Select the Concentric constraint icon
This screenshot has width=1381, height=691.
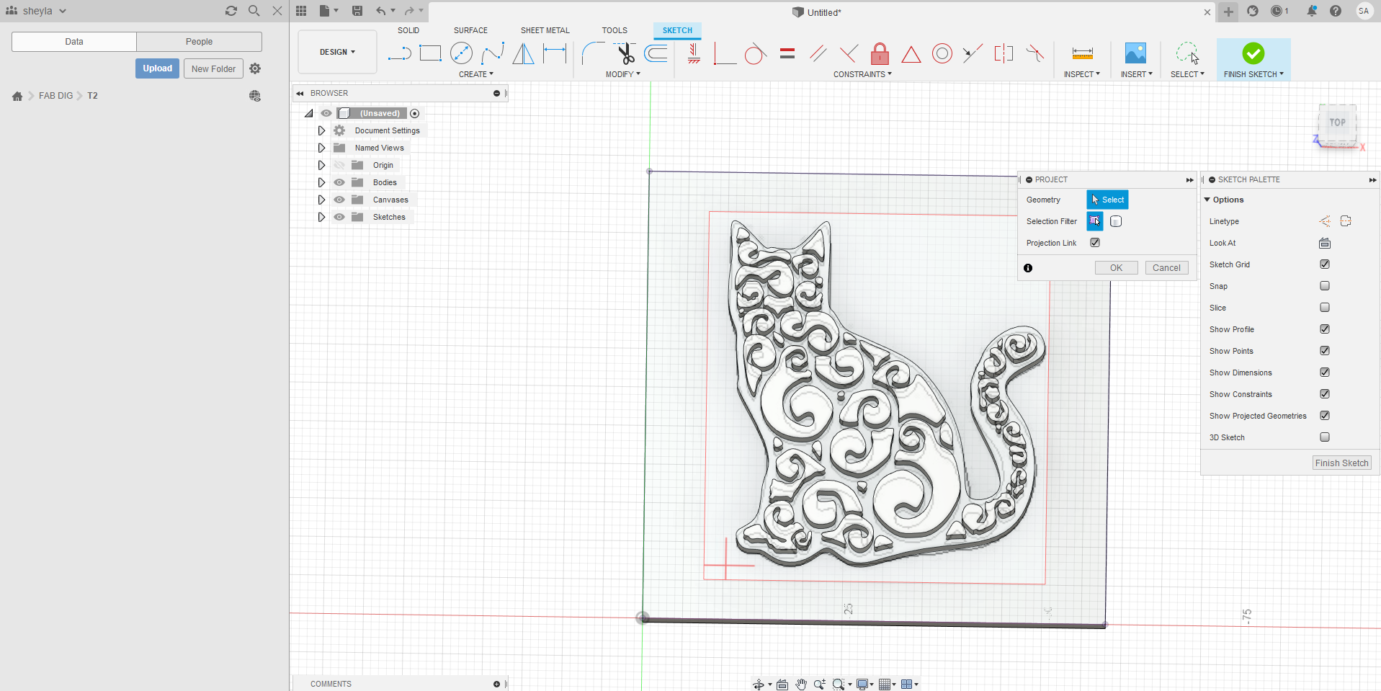click(942, 54)
